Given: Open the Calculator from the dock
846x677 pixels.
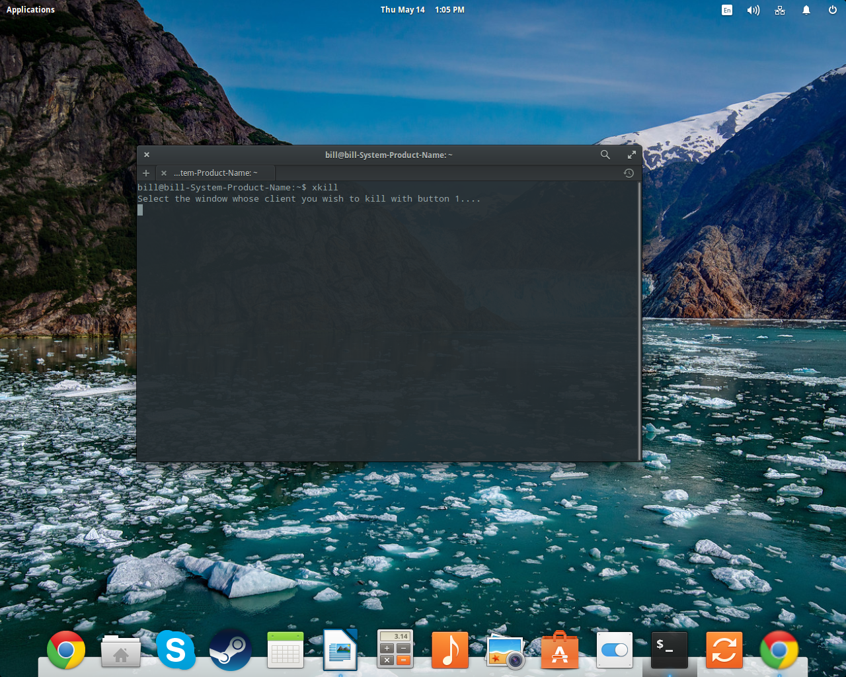Looking at the screenshot, I should pos(395,650).
